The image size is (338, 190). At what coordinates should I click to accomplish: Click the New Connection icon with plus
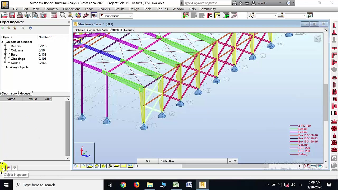click(209, 16)
